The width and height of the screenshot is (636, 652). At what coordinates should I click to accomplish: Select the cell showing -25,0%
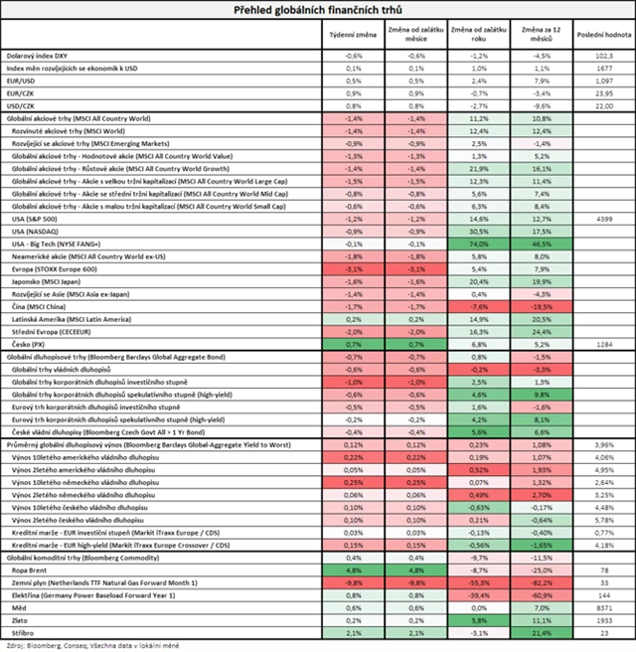pyautogui.click(x=542, y=570)
